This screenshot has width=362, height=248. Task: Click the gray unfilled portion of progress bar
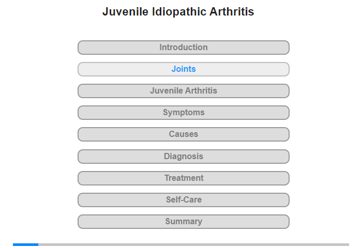pyautogui.click(x=194, y=244)
